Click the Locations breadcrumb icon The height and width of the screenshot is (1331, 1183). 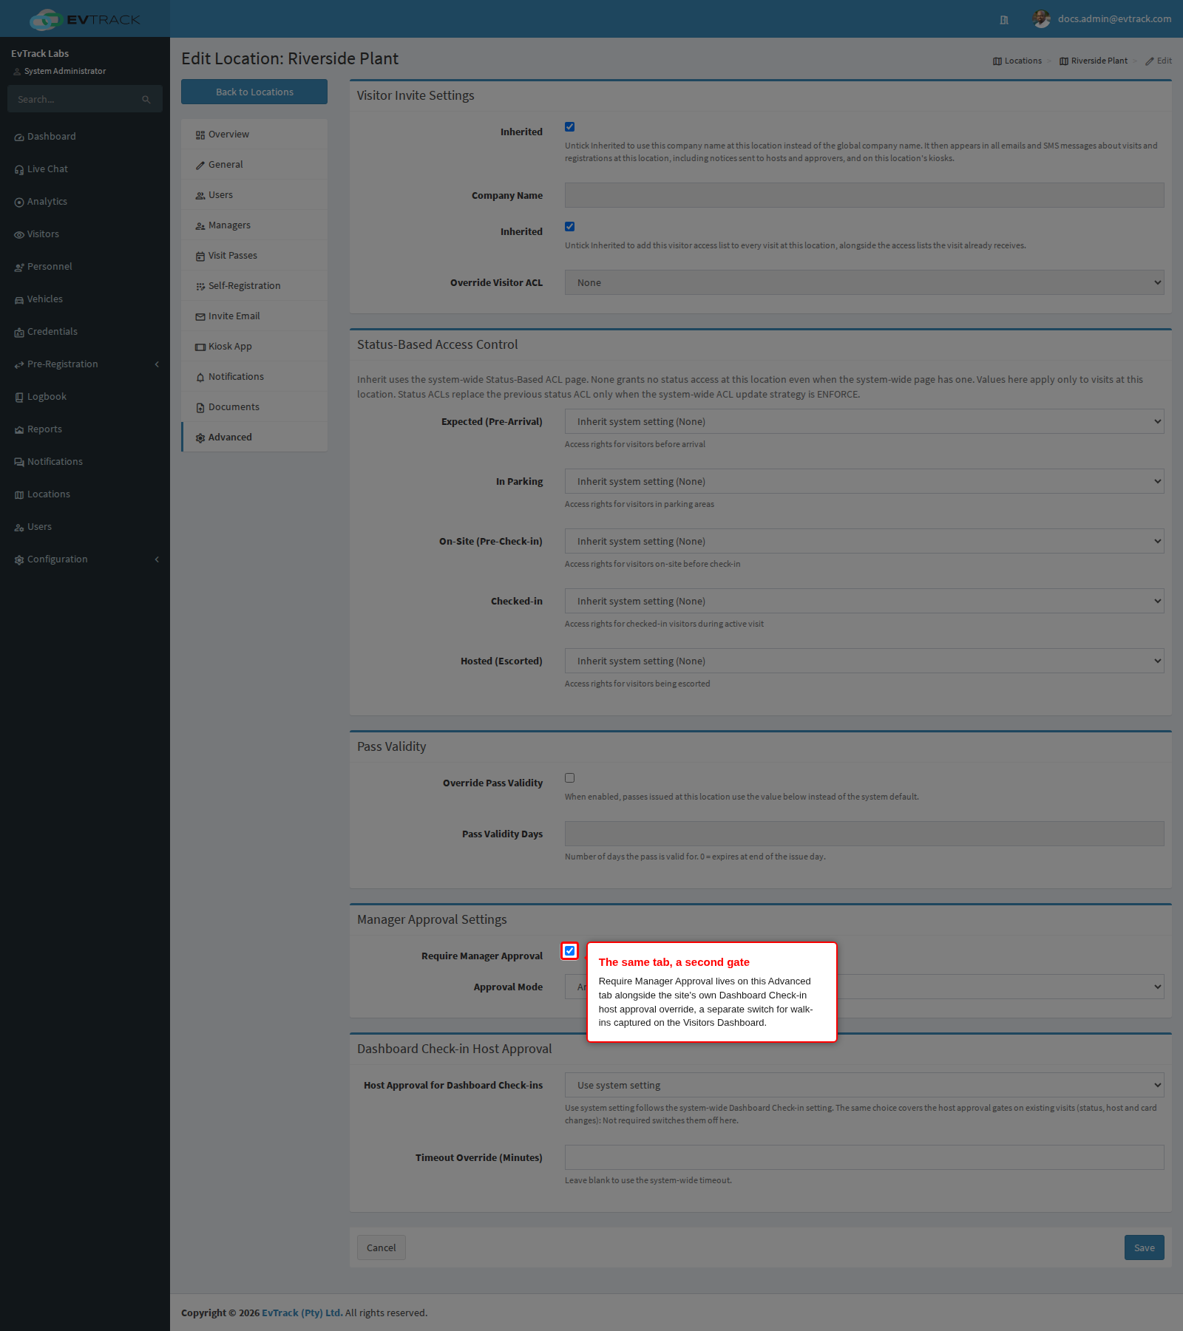[x=997, y=61]
